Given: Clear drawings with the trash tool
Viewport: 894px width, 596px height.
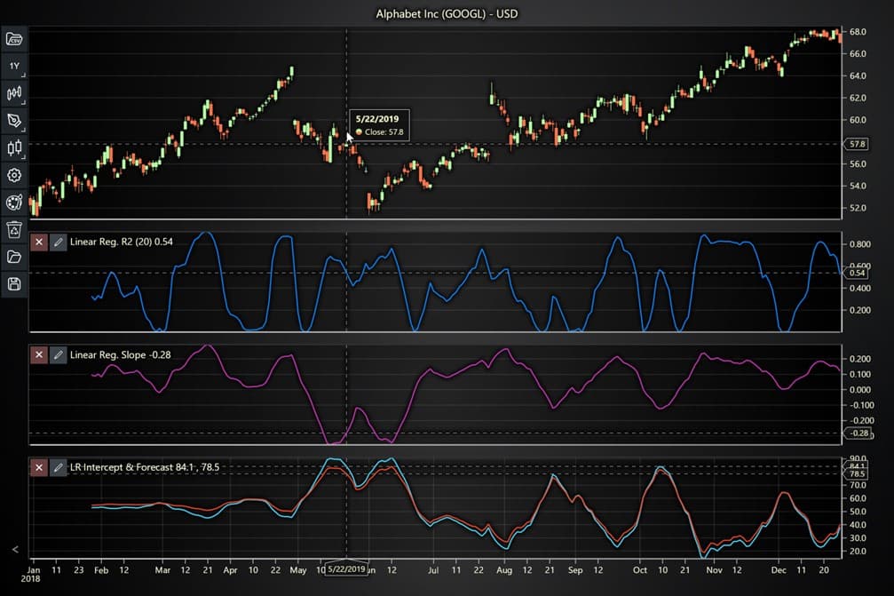Looking at the screenshot, I should point(13,229).
